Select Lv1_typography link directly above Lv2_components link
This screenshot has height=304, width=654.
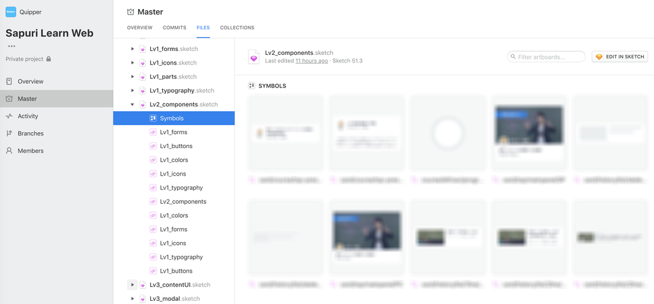174,188
